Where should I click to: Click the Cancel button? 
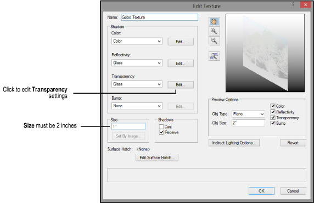tap(293, 191)
